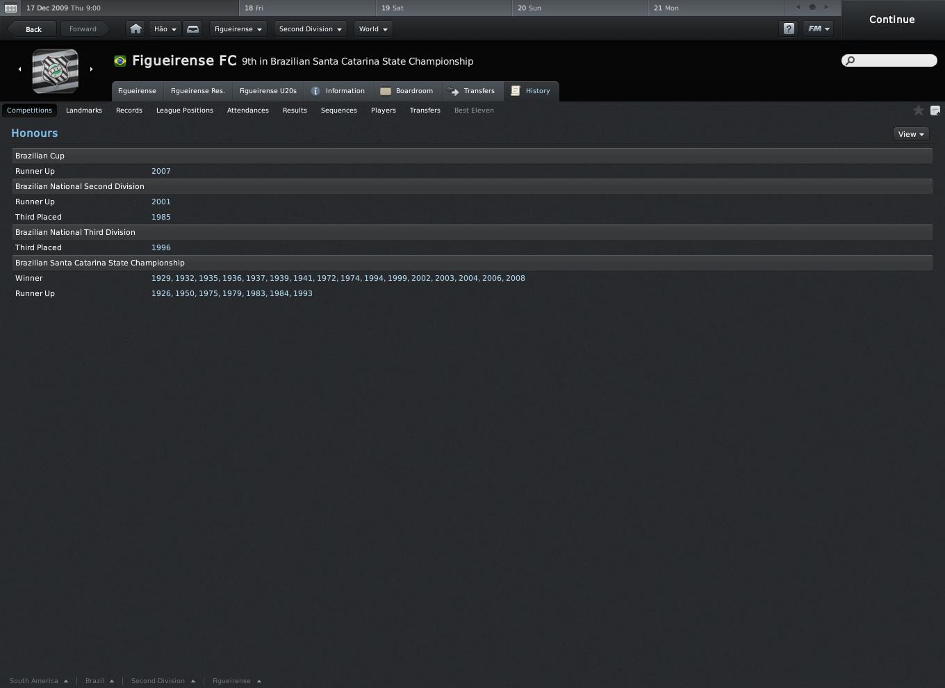
Task: Open the FM menu dropdown
Action: tap(818, 28)
